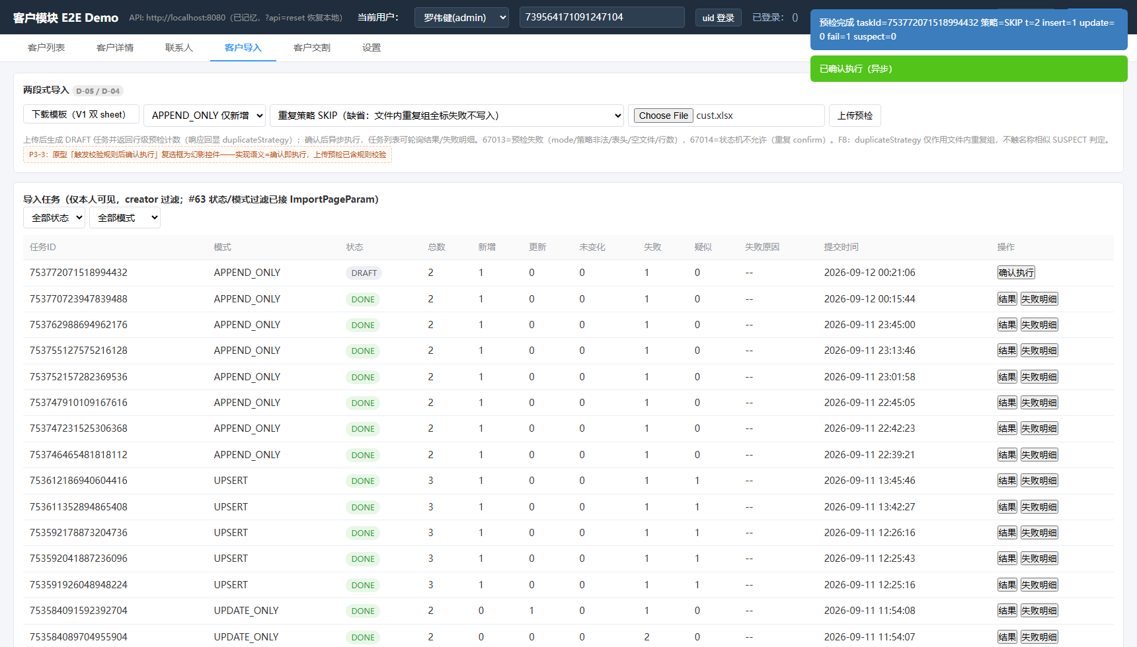Open 失败明细 for task 753762988694962176
The image size is (1137, 647).
[x=1039, y=325]
